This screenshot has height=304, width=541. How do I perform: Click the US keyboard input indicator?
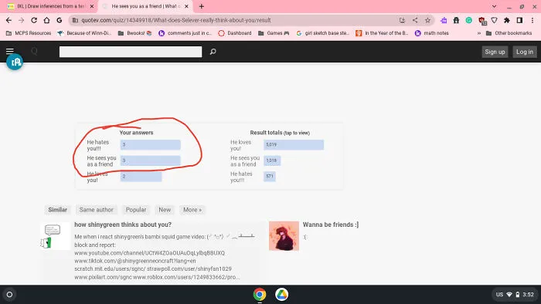[x=499, y=295]
